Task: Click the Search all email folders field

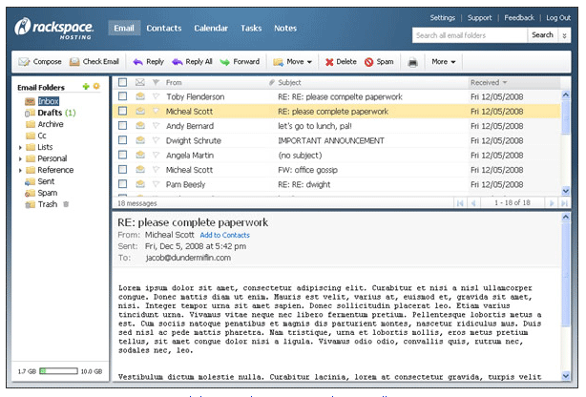Action: pos(470,35)
